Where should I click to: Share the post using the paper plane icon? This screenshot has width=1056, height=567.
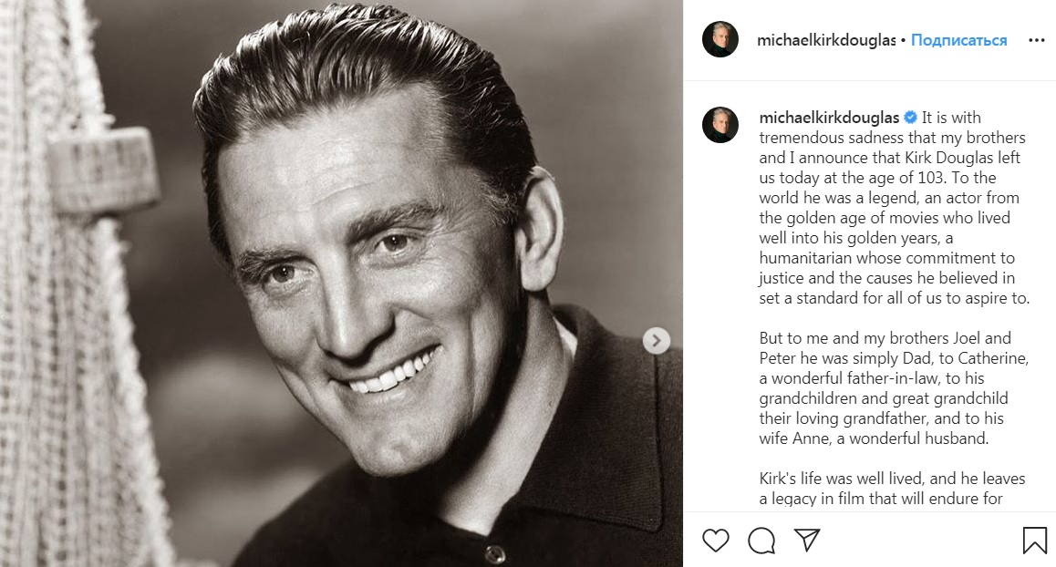[806, 540]
